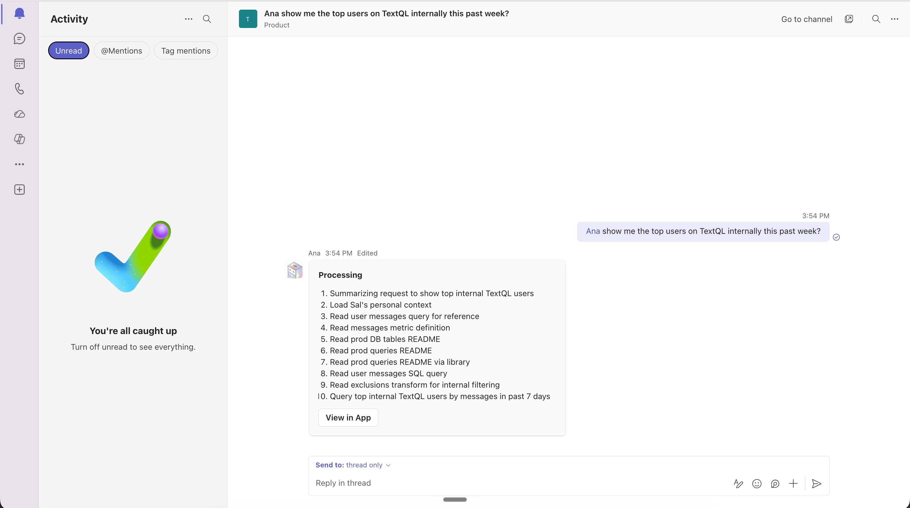Filter activity by @Mentions

(x=122, y=51)
